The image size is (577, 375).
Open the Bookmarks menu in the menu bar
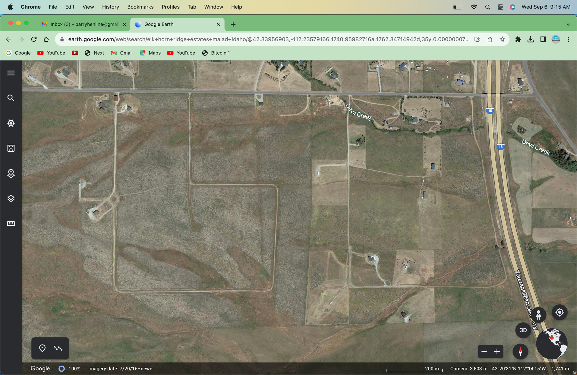(140, 7)
